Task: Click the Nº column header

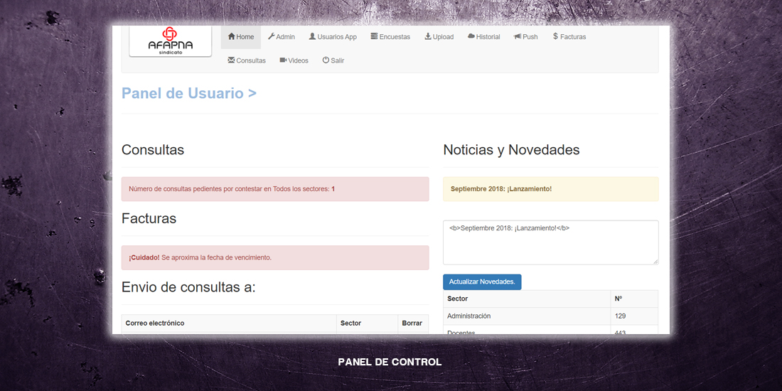Action: (x=634, y=299)
